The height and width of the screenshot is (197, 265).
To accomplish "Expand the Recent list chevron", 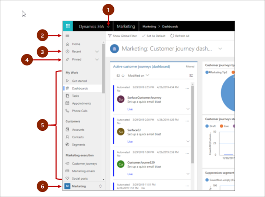I will click(97, 52).
